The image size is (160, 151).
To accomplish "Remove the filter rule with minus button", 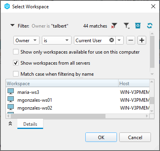I will tap(131, 40).
